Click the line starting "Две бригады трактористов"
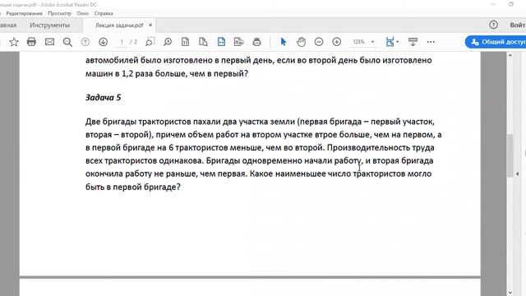Screen dimensions: 526x296 pos(260,122)
